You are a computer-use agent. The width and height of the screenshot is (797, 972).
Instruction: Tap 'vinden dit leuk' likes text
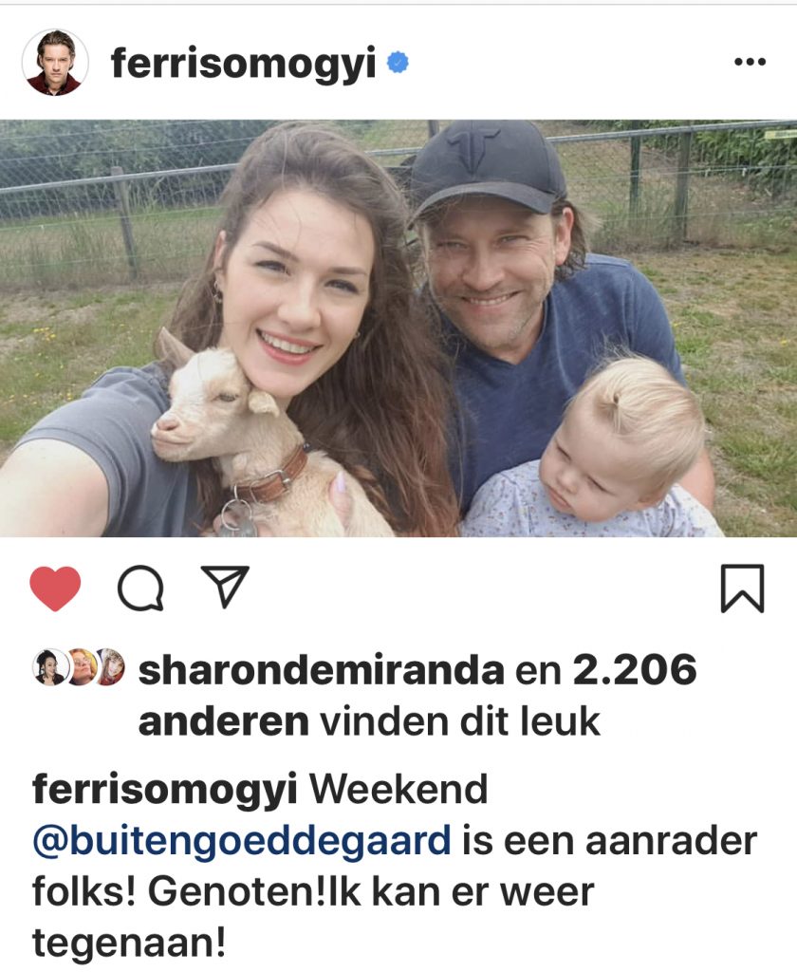(x=460, y=722)
